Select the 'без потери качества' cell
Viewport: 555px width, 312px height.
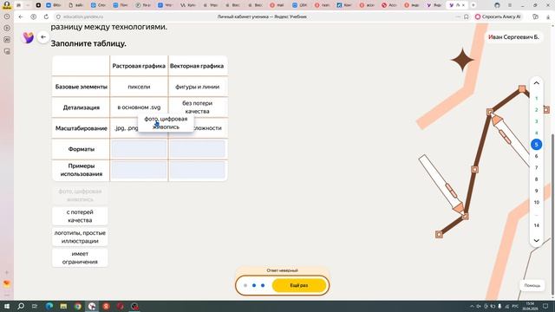click(197, 107)
